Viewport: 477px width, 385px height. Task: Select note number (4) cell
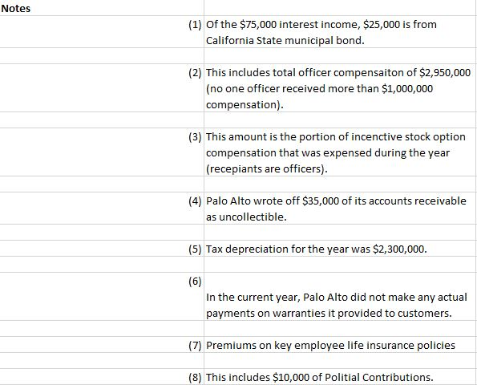tap(102, 209)
